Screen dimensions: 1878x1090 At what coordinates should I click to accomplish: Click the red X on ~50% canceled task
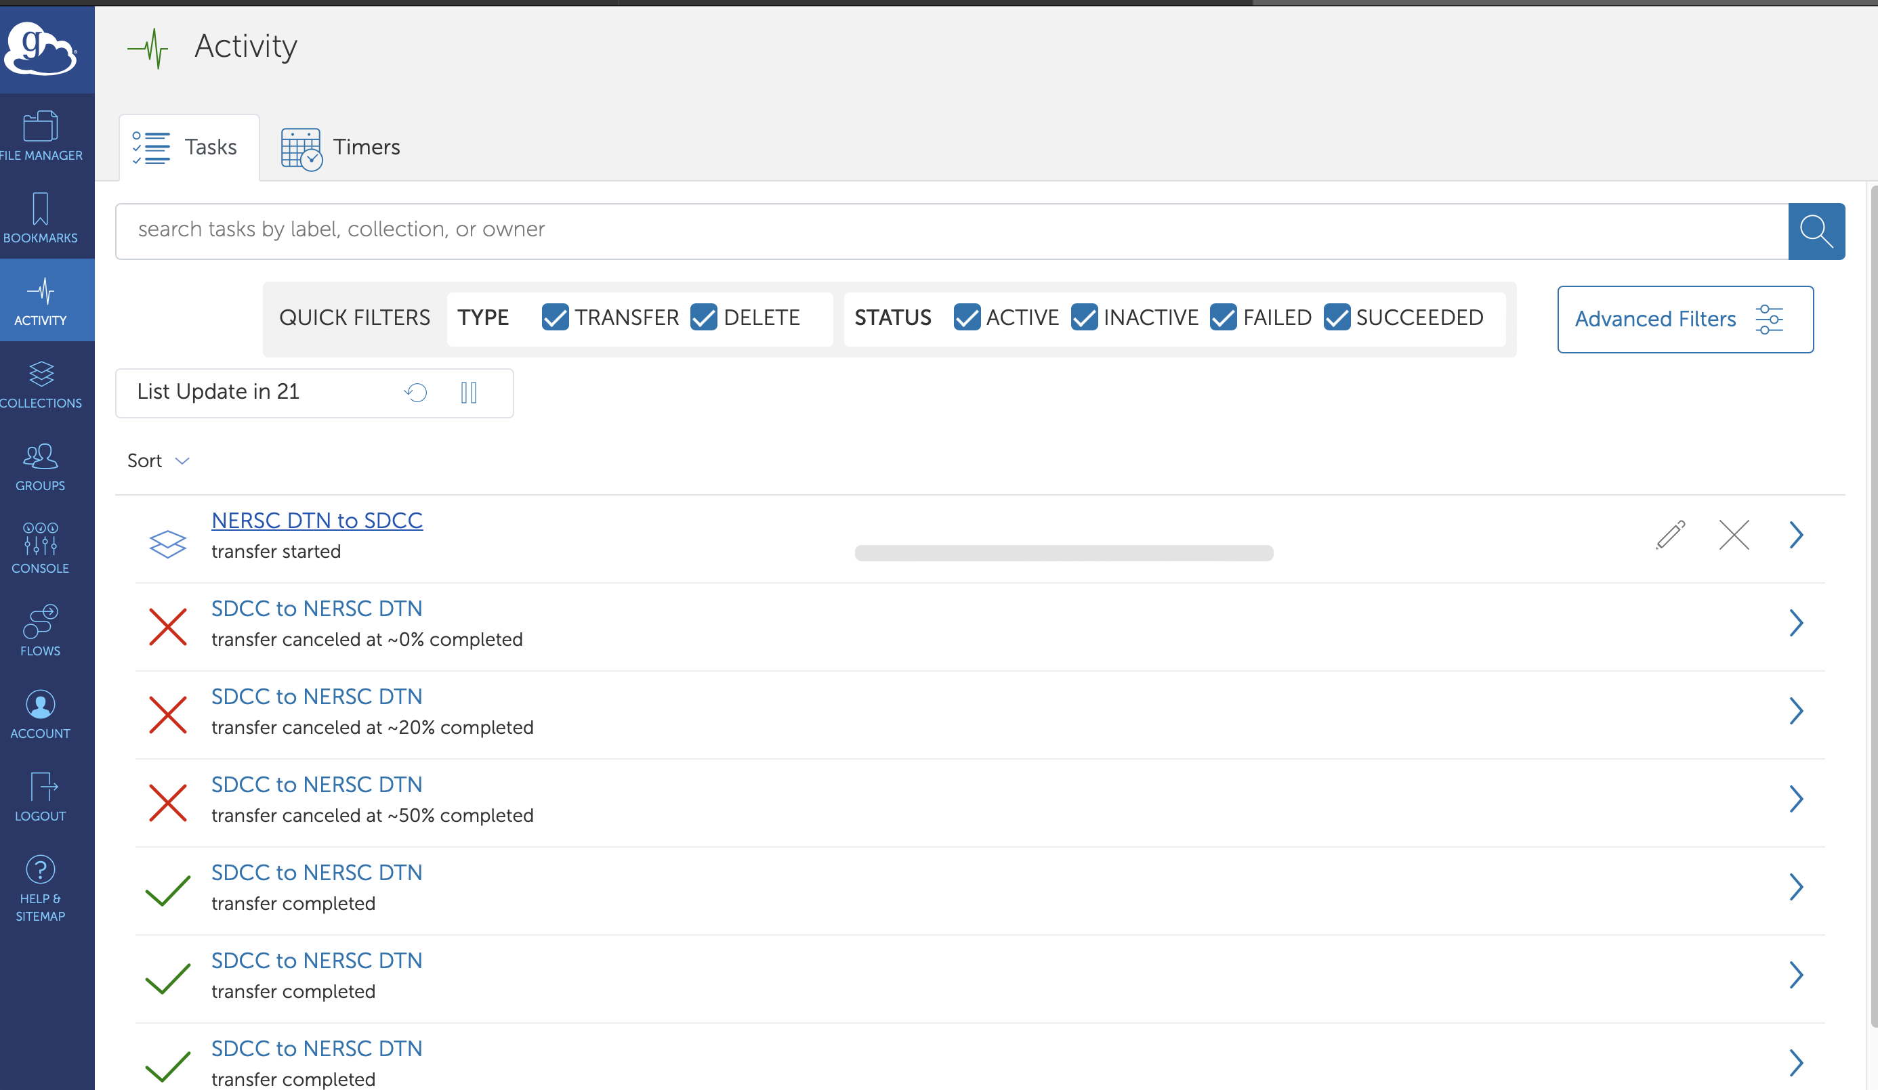pyautogui.click(x=168, y=803)
